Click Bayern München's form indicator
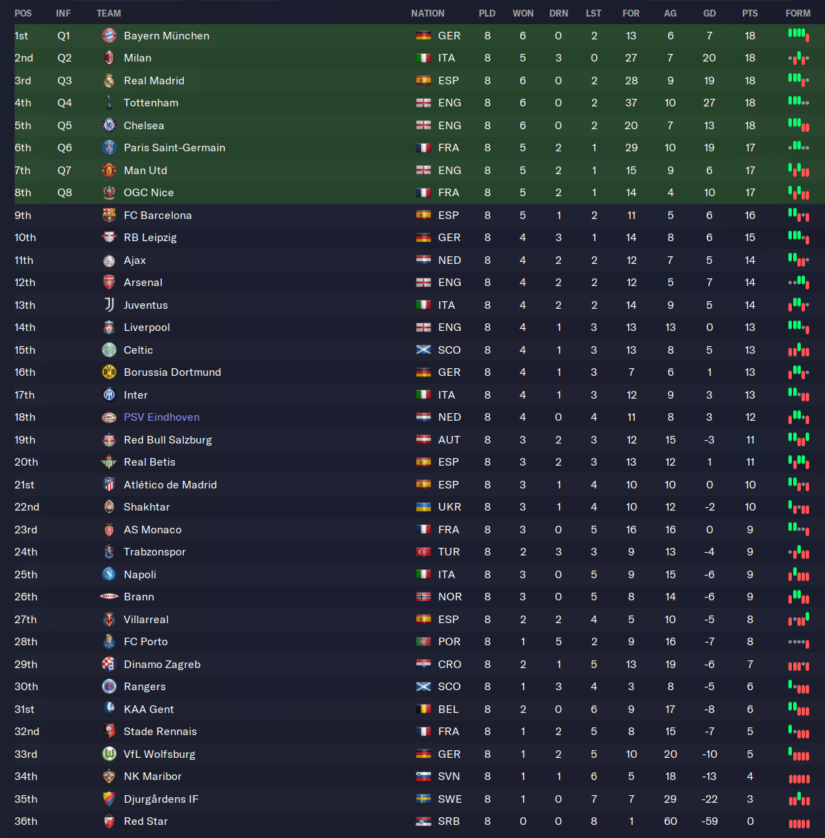 tap(798, 35)
